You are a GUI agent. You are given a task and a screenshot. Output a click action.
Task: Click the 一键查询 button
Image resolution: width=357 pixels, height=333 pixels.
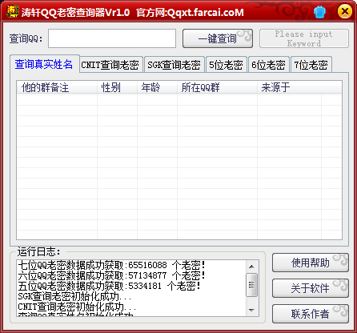coord(218,38)
